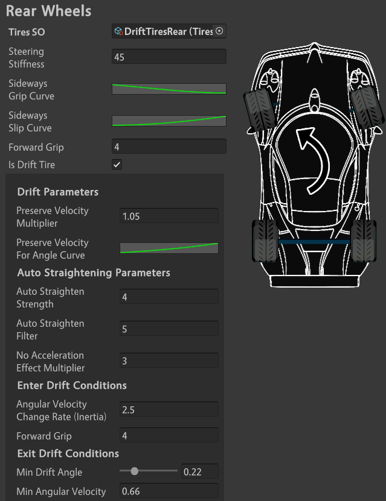Screen dimensions: 386x501
Task: Click the car's front-left steered tire
Action: (x=260, y=110)
